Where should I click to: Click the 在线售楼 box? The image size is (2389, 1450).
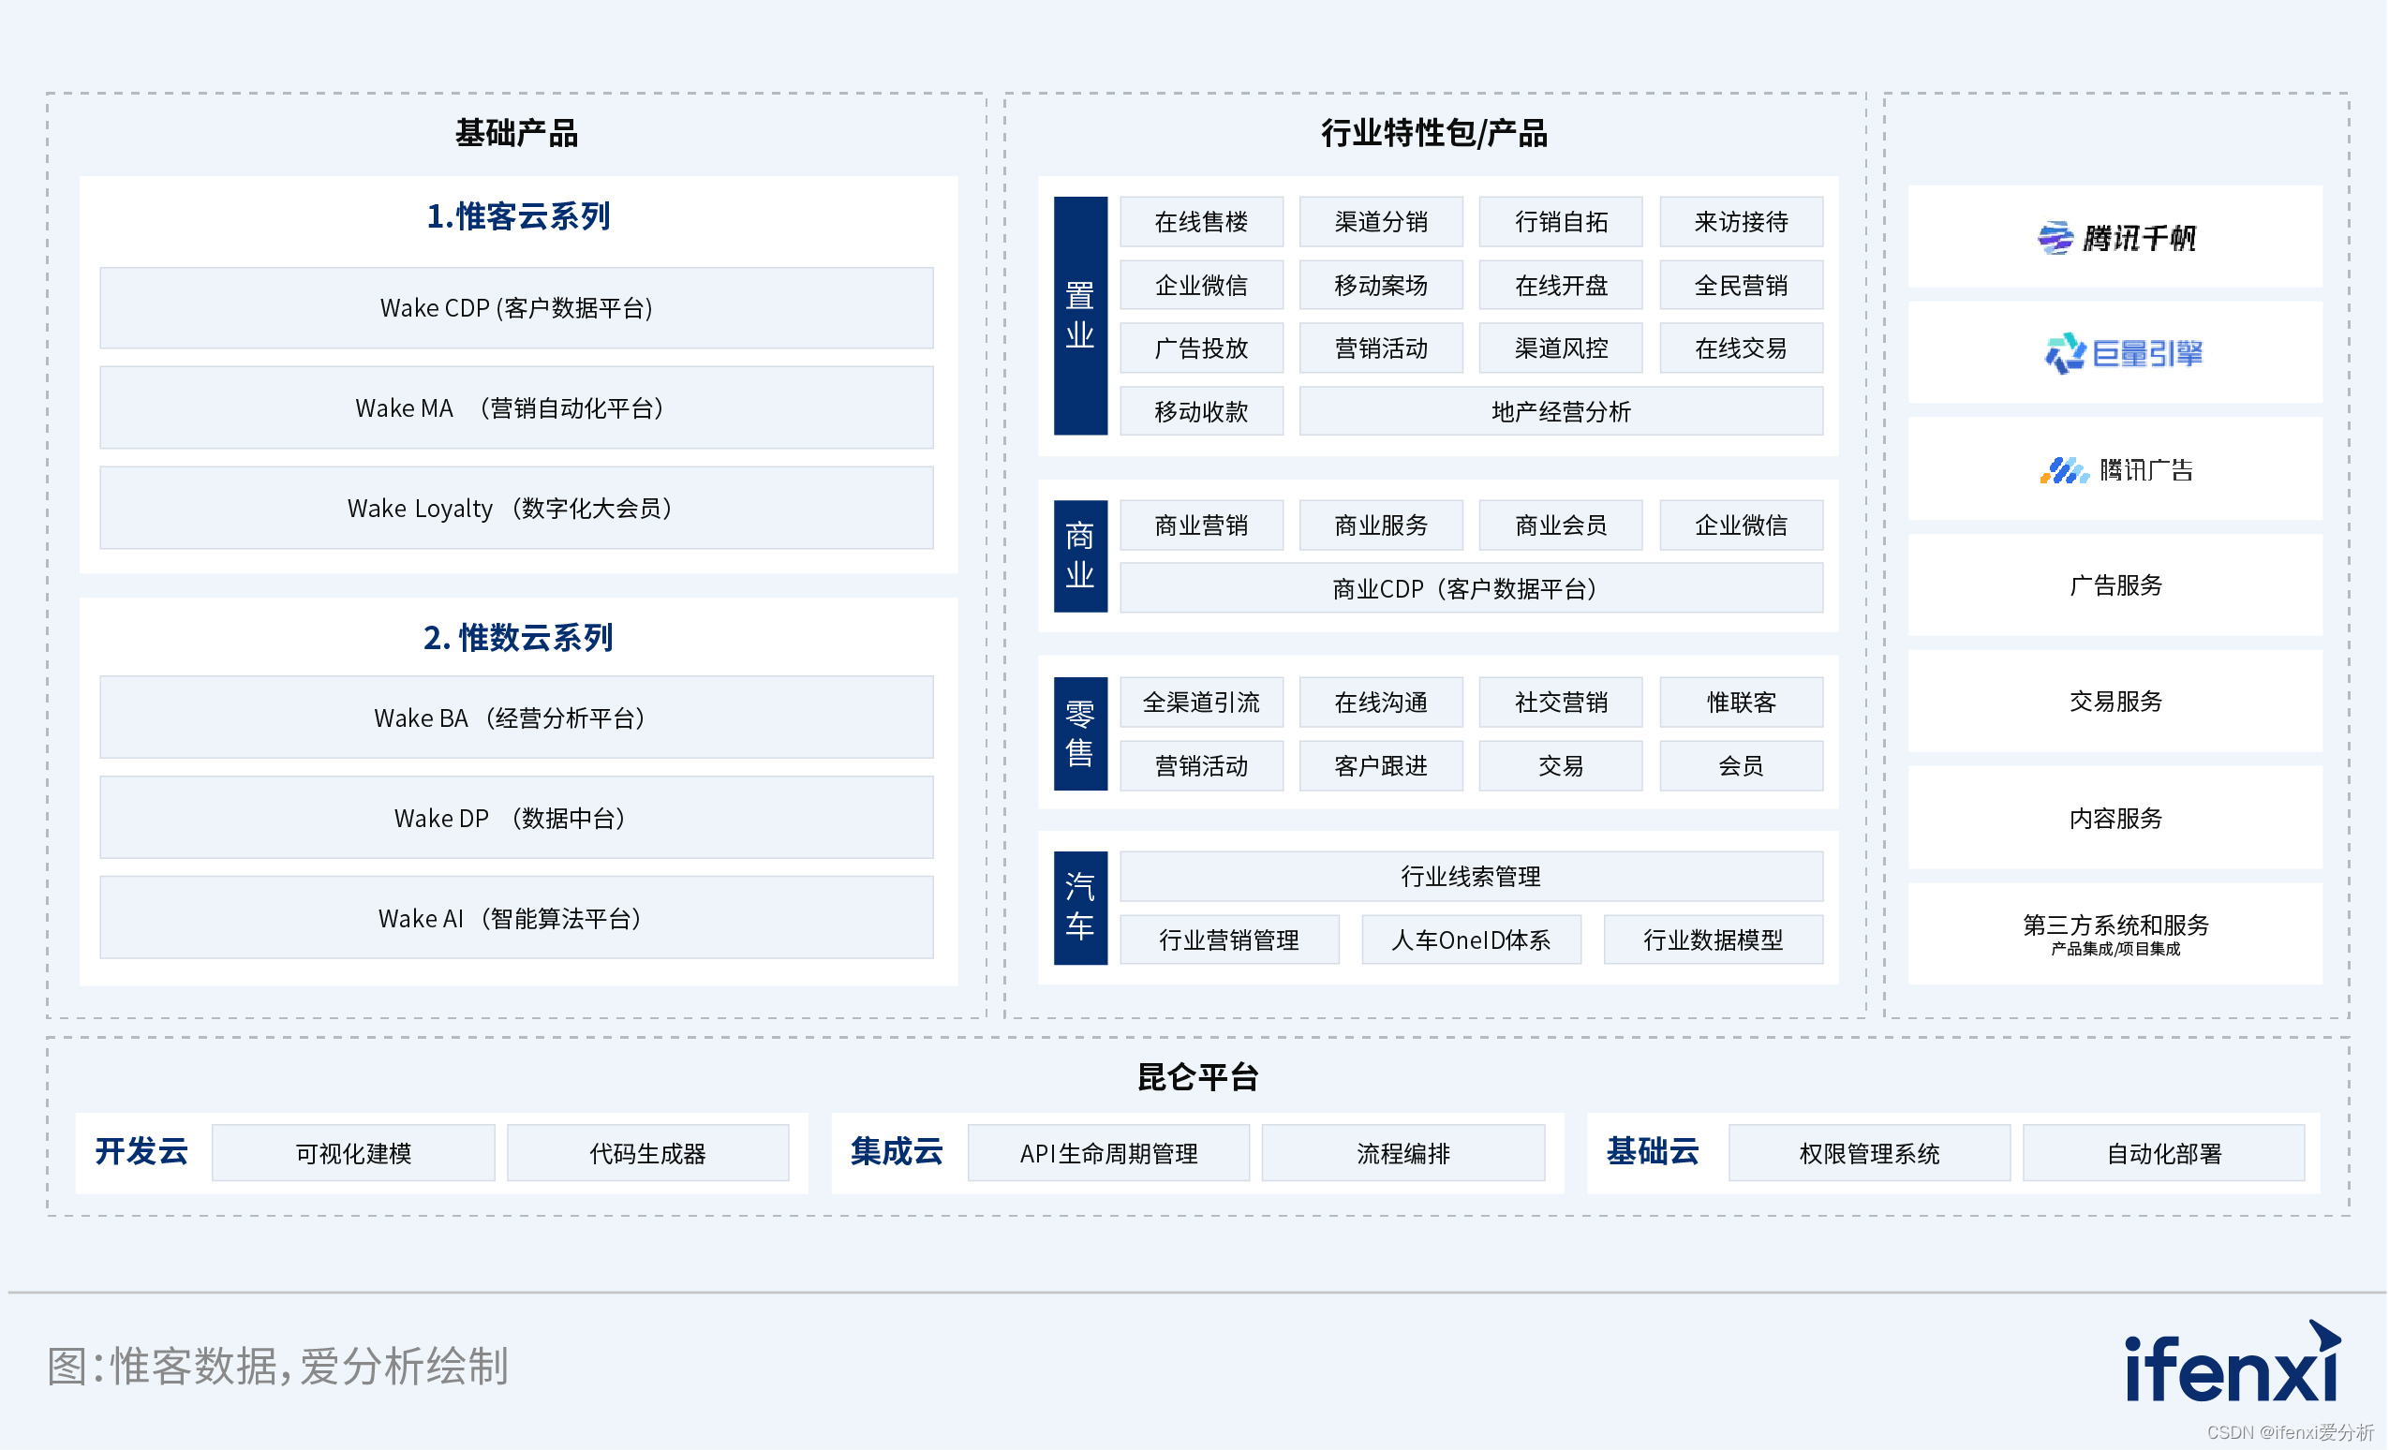(x=1201, y=222)
